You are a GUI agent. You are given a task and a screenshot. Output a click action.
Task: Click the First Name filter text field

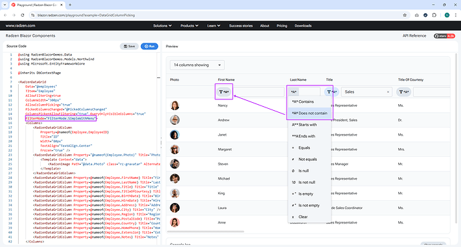point(259,92)
